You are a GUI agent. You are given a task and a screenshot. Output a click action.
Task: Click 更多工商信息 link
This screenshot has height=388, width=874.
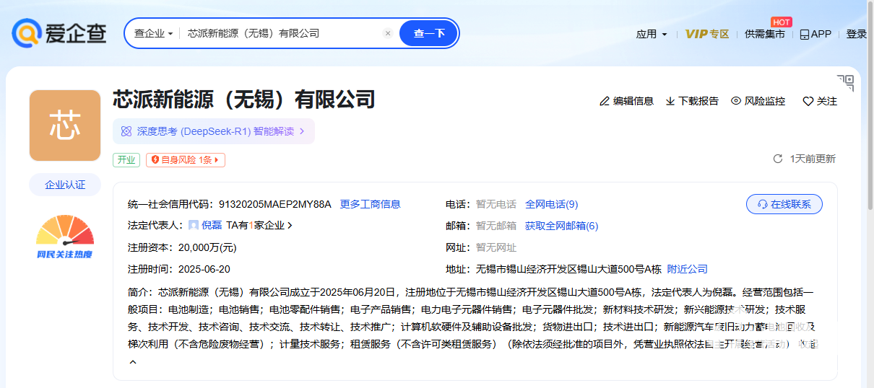tap(370, 204)
